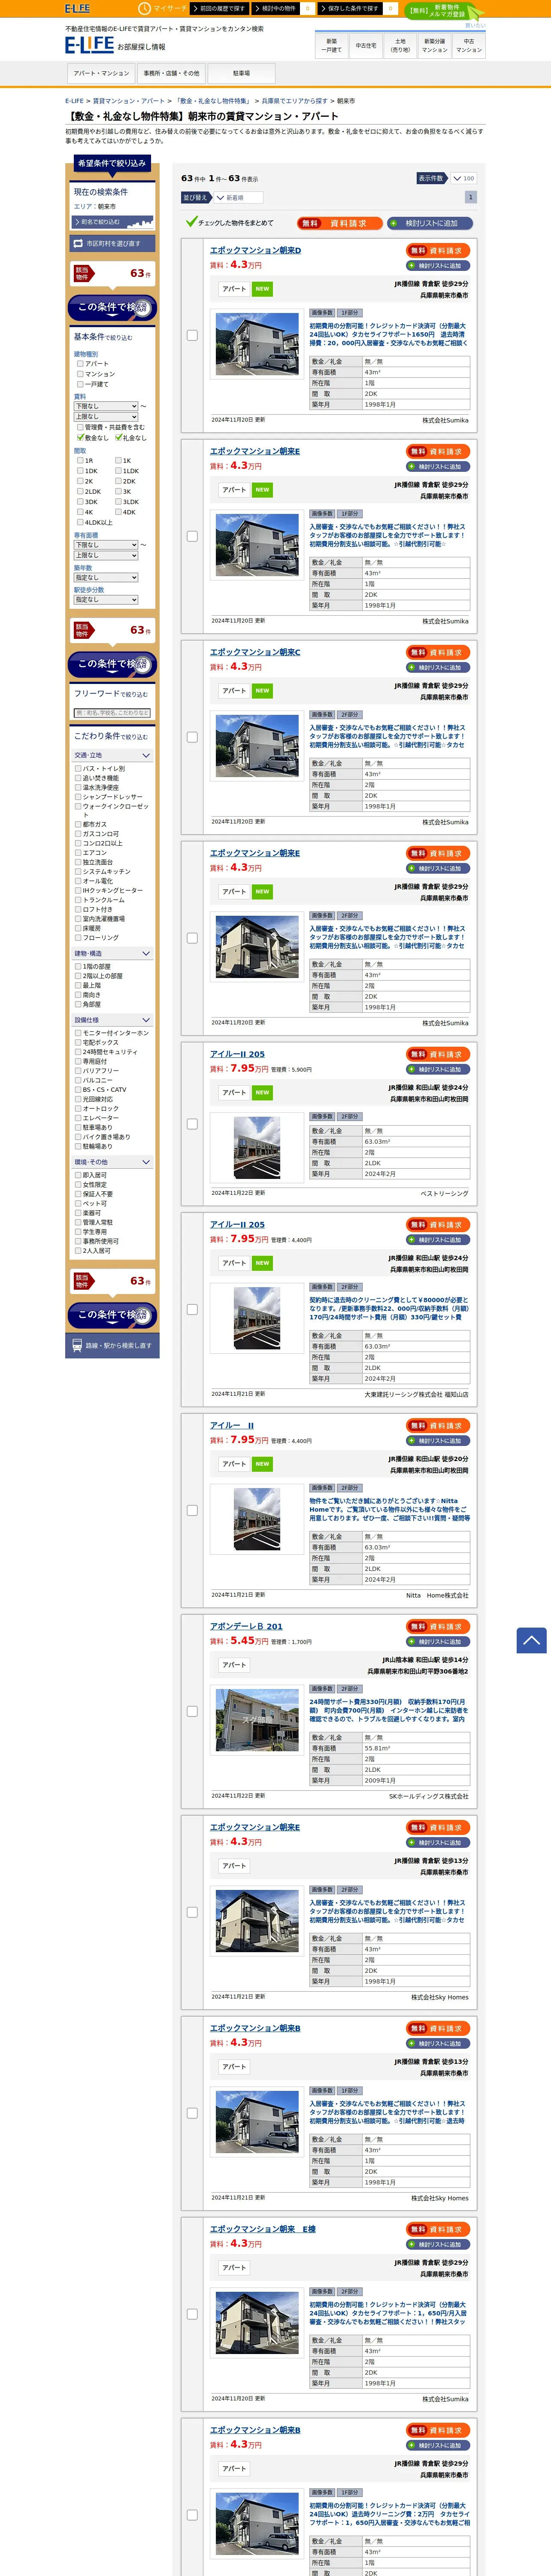Open photo of アポンデーレB 201
The image size is (551, 2576).
click(257, 1719)
